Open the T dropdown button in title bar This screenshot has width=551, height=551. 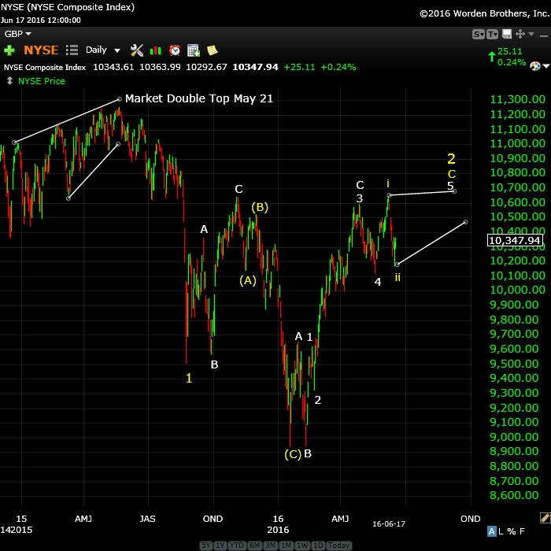pyautogui.click(x=492, y=34)
